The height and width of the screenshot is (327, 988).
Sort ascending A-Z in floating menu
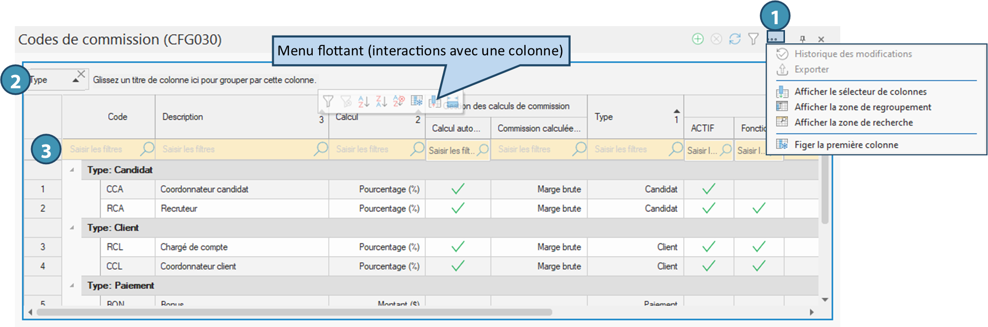pyautogui.click(x=364, y=101)
